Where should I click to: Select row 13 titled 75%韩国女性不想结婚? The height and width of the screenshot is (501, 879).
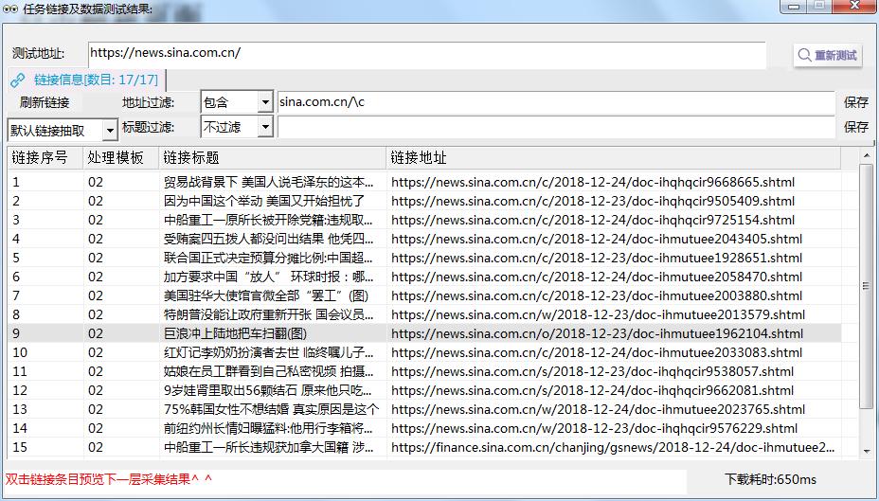(424, 410)
